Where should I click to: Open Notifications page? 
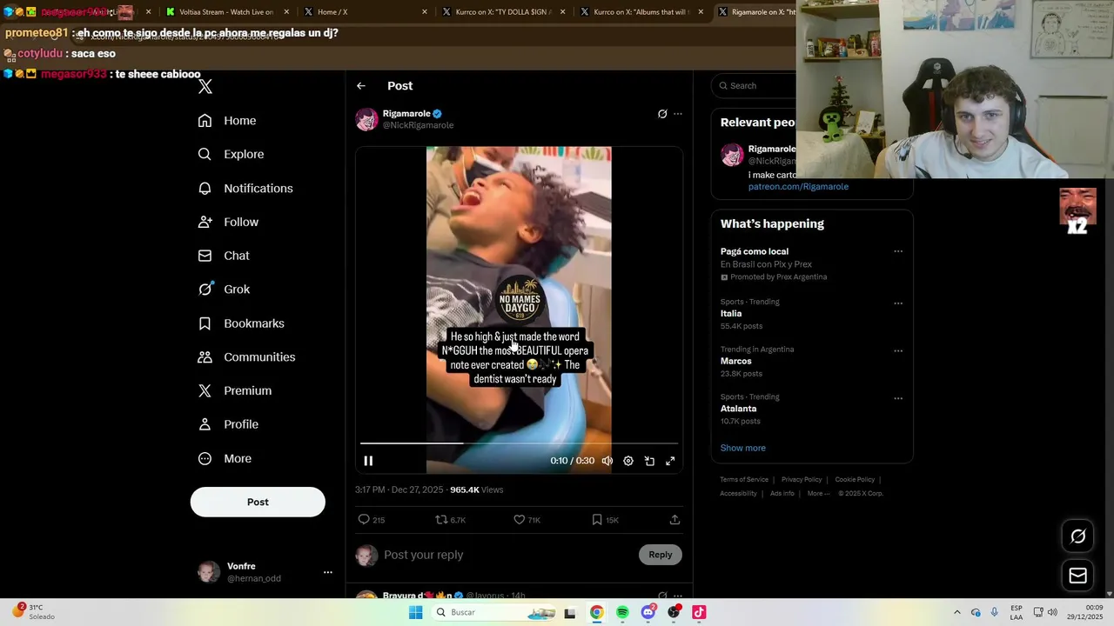pyautogui.click(x=245, y=188)
